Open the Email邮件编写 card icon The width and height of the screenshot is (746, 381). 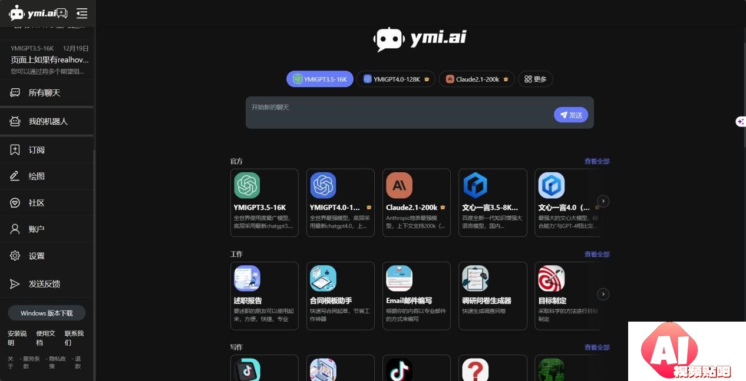[x=399, y=278]
